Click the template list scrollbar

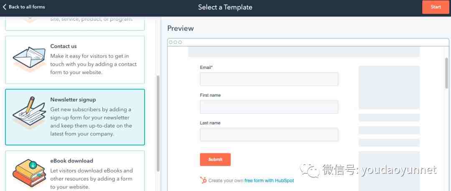(x=158, y=123)
